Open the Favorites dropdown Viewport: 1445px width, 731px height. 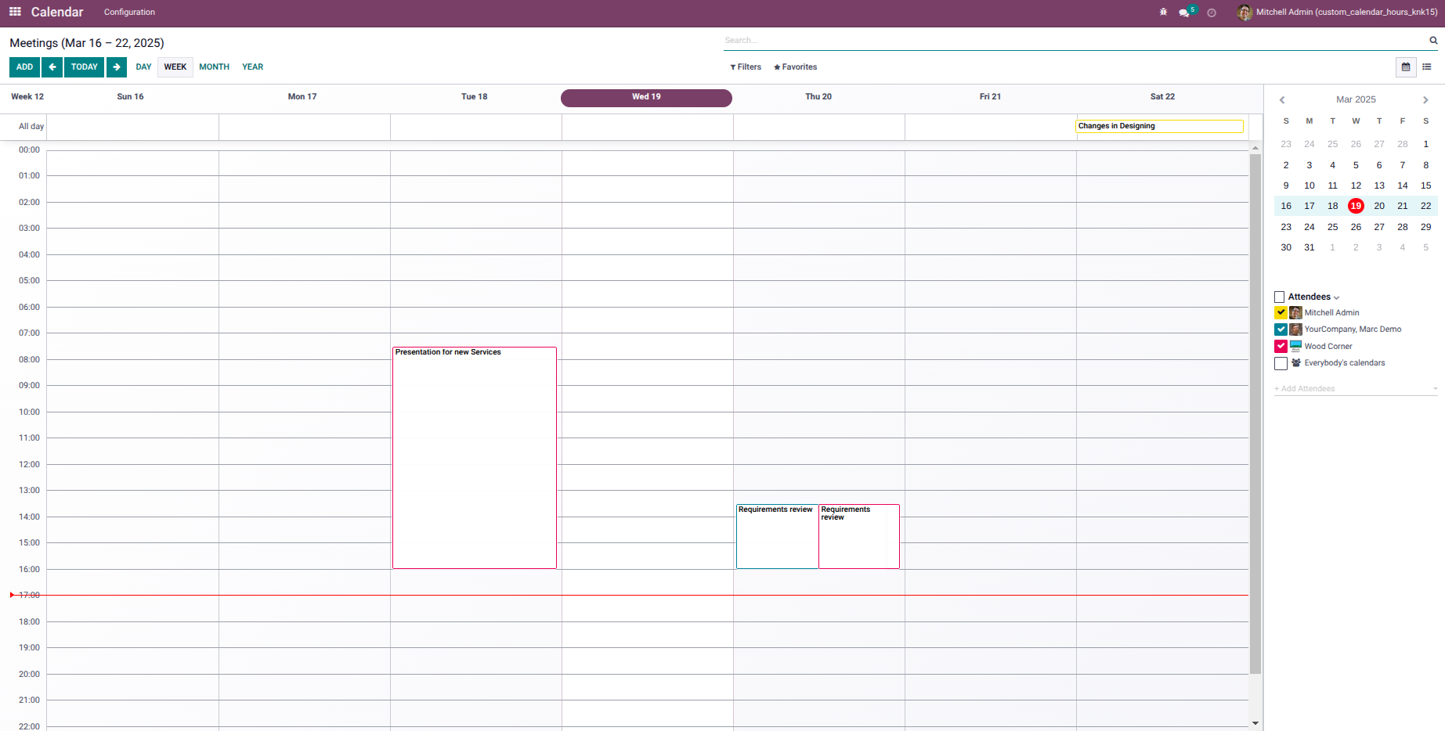pyautogui.click(x=795, y=67)
